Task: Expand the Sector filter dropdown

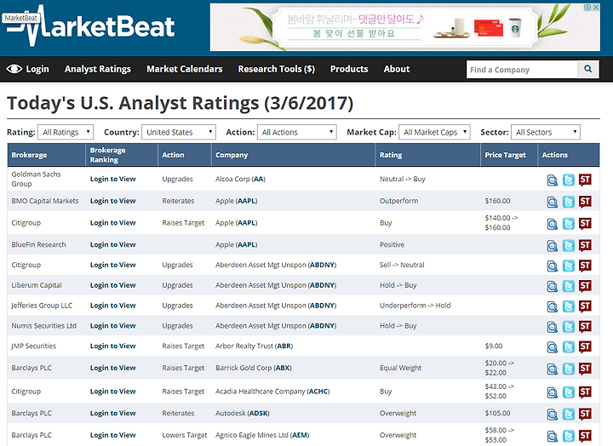Action: (546, 133)
